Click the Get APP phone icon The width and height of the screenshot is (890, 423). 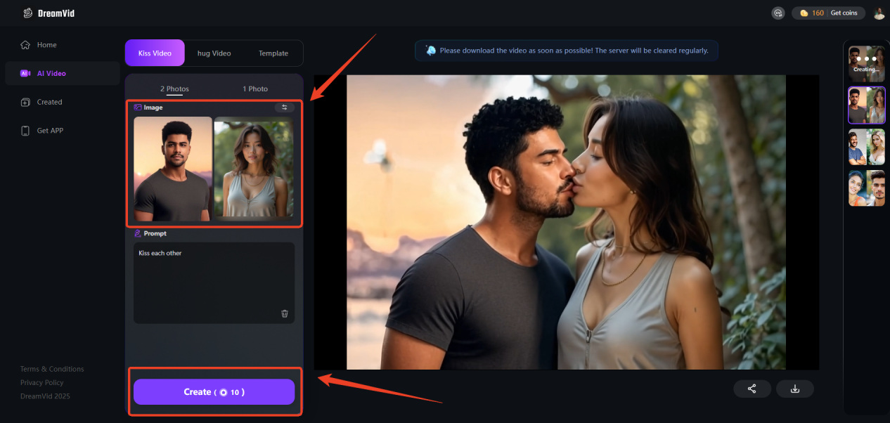click(x=25, y=131)
